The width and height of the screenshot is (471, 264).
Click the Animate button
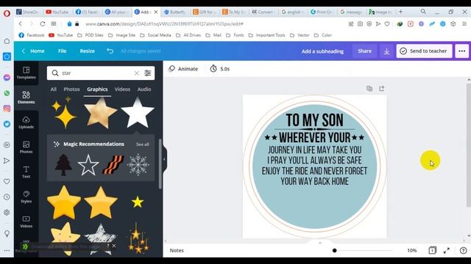(183, 69)
